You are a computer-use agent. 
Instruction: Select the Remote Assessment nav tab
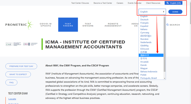pyautogui.click(x=113, y=25)
